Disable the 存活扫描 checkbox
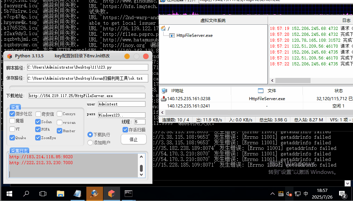Screen dimensions: 353x201 125,130
